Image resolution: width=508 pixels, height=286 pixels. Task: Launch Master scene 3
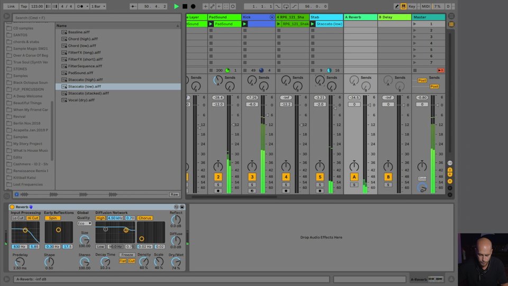(414, 37)
